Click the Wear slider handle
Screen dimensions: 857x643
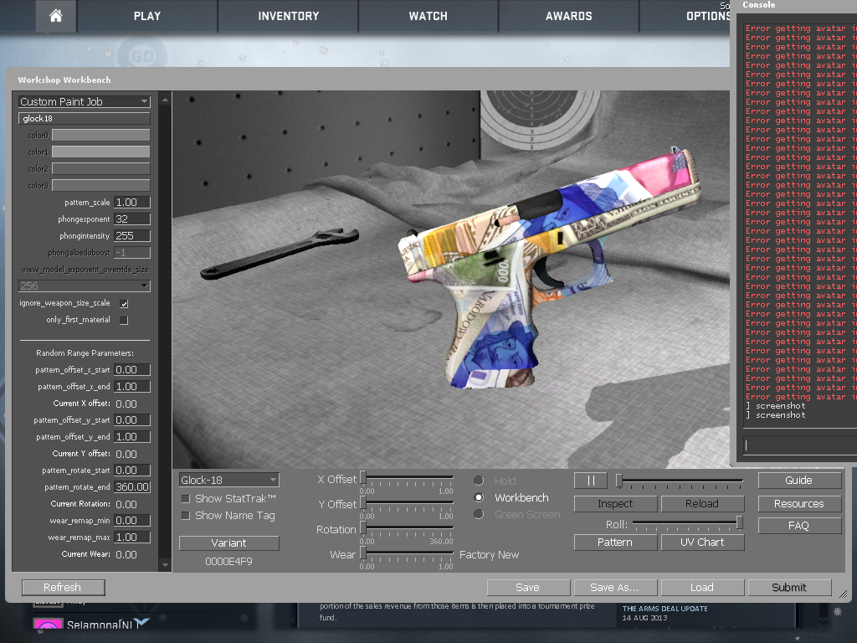(x=363, y=553)
